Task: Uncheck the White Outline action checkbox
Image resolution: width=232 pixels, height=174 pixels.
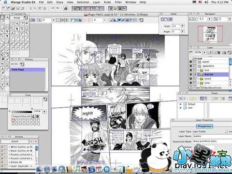Action: [x=2, y=147]
